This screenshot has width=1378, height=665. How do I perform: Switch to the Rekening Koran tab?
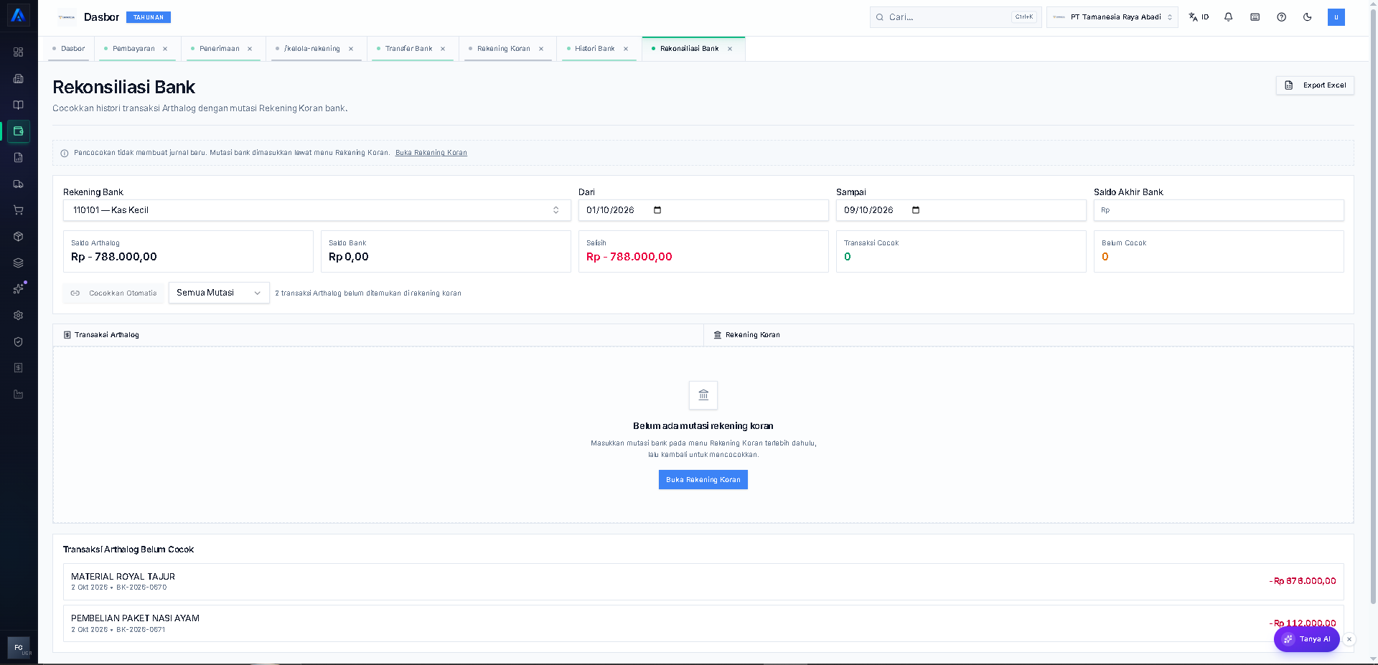tap(503, 49)
